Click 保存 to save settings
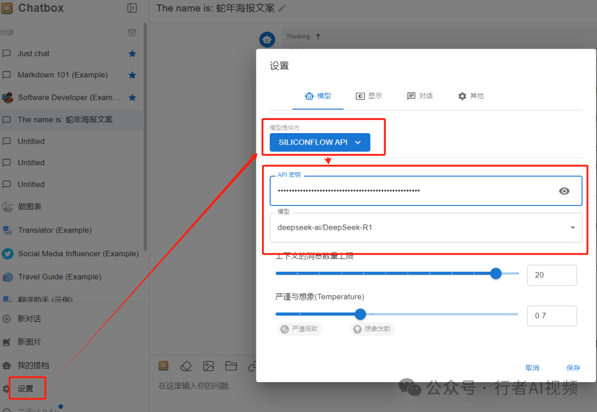The image size is (597, 412). pyautogui.click(x=573, y=368)
